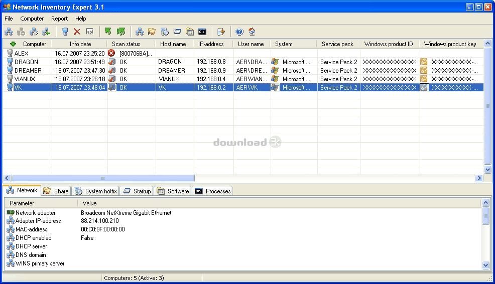Click the product key icon in DRAGON row
495x284 pixels.
[424, 62]
